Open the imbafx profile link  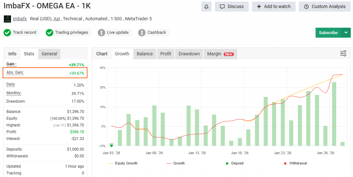(20, 19)
